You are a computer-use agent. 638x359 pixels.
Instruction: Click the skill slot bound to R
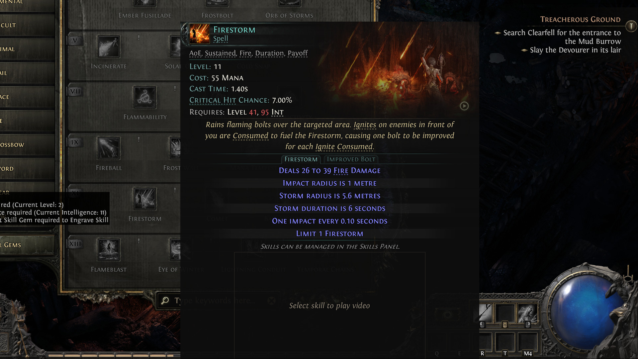point(485,343)
